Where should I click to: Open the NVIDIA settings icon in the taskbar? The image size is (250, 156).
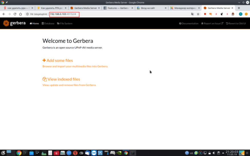pyautogui.click(x=119, y=153)
